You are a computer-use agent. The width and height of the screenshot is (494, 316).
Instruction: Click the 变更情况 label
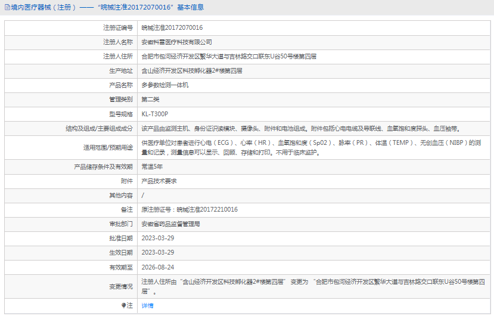point(121,286)
